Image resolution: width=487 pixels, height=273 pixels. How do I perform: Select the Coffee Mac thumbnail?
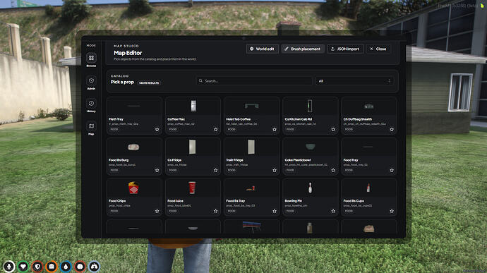click(x=193, y=106)
